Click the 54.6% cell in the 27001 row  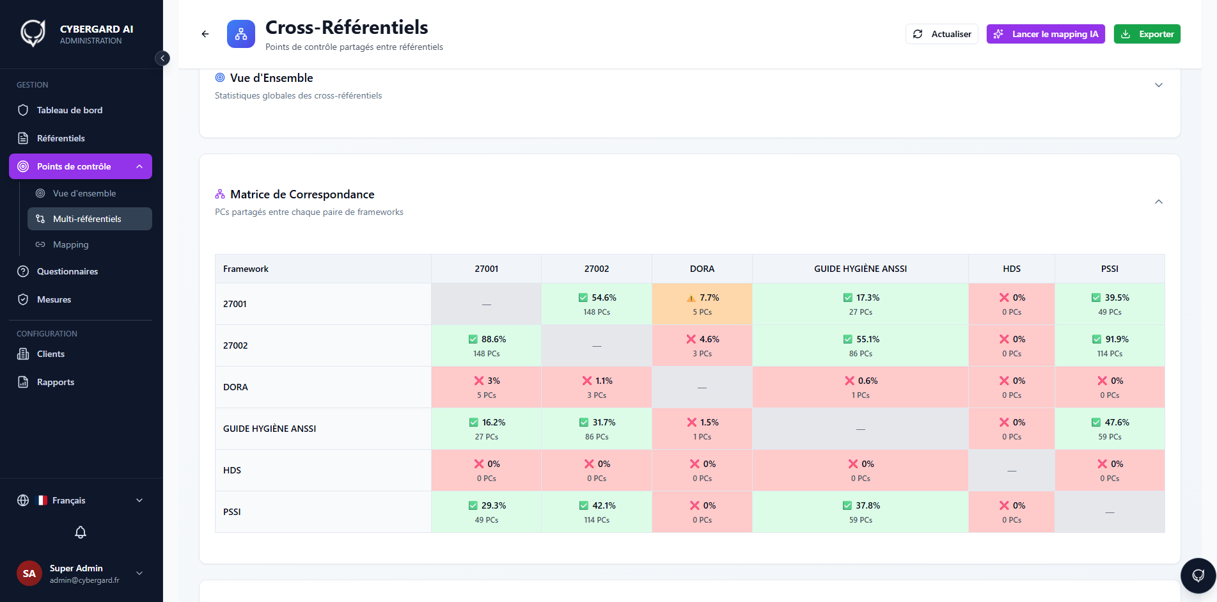[597, 304]
